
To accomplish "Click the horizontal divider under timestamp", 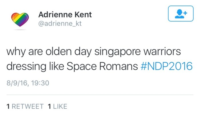I will [x=100, y=95].
